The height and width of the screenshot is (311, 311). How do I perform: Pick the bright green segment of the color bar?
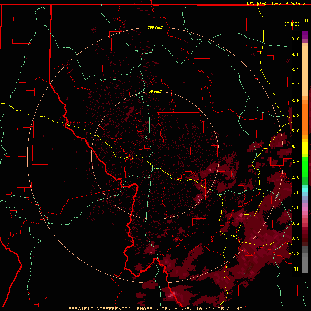click(x=305, y=167)
